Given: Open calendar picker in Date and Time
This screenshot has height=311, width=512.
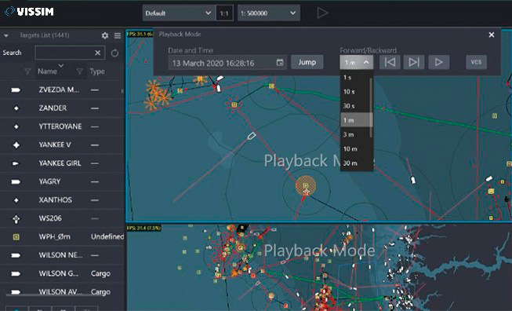Looking at the screenshot, I should 280,63.
